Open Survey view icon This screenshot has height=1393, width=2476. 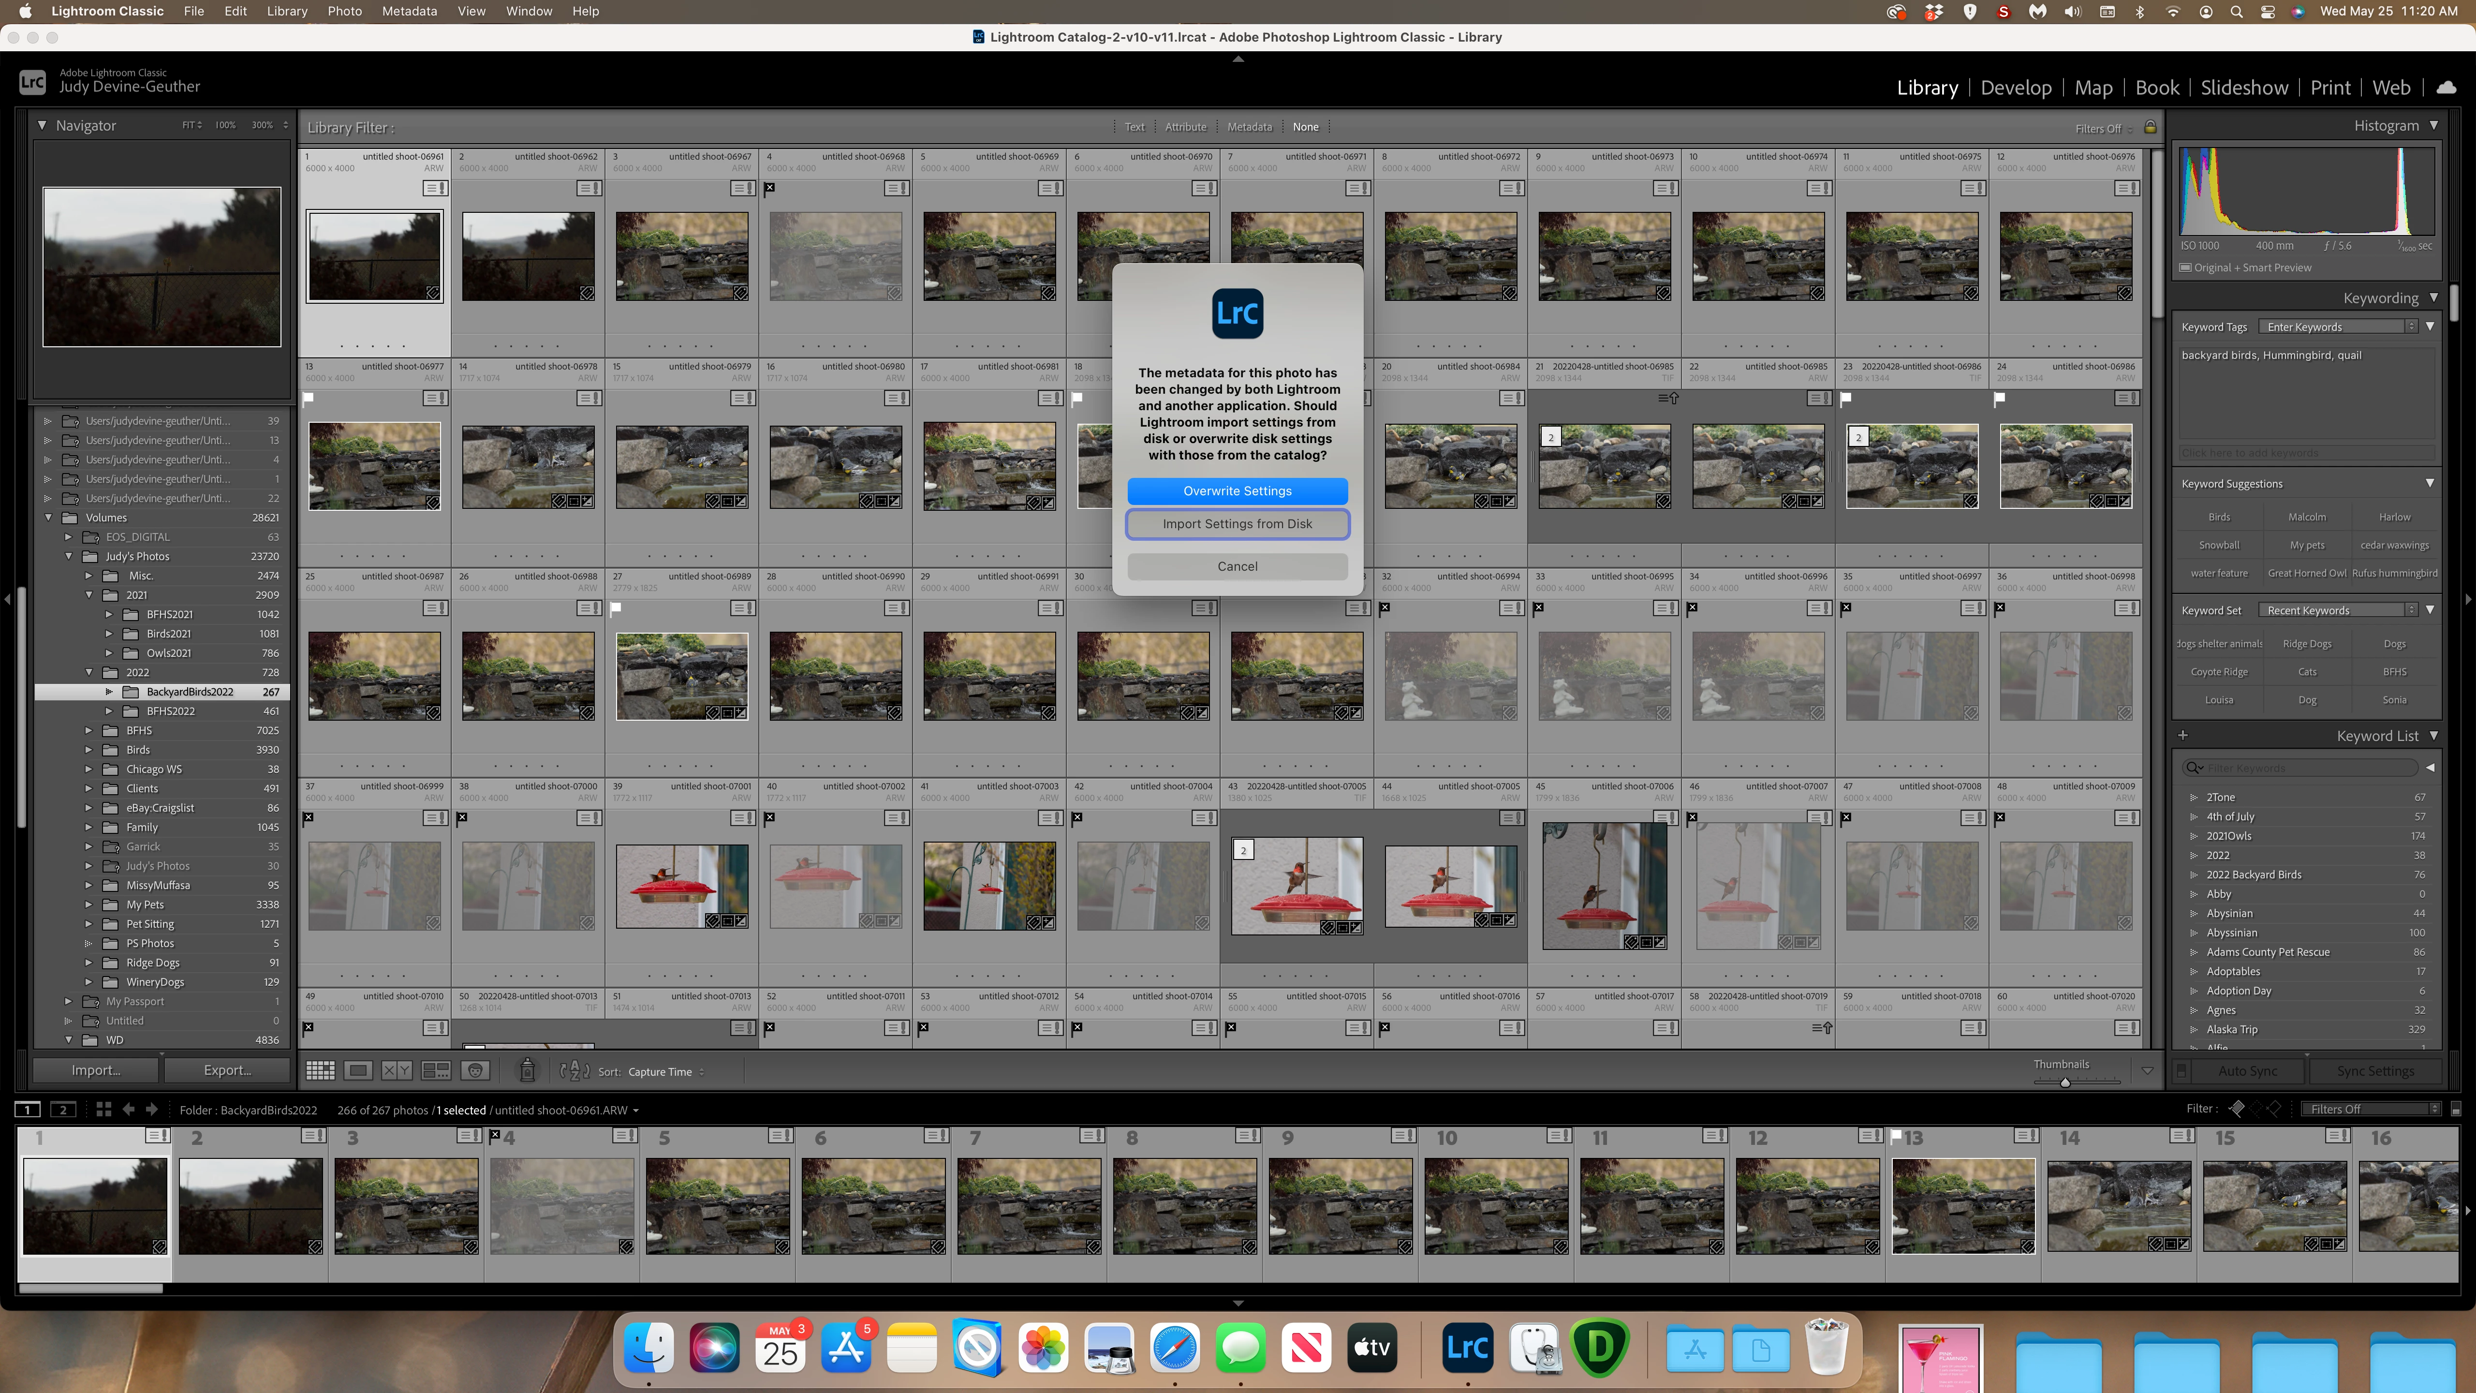[x=435, y=1071]
